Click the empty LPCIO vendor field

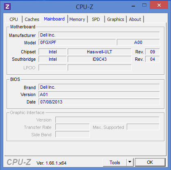coord(52,68)
